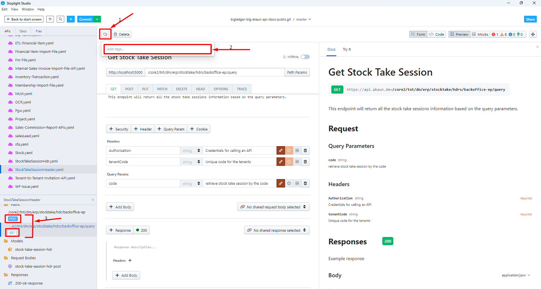Click the Add Body button under Query Params
Viewport: 541px width, 289px height.
click(x=120, y=207)
